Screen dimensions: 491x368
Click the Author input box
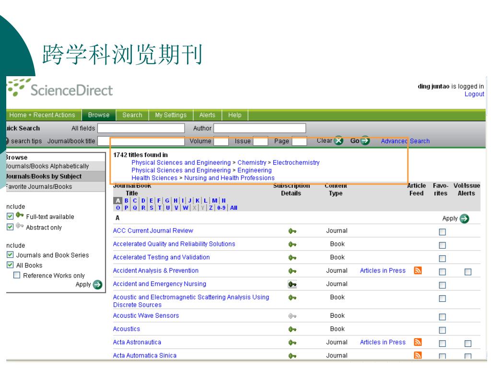pyautogui.click(x=259, y=128)
